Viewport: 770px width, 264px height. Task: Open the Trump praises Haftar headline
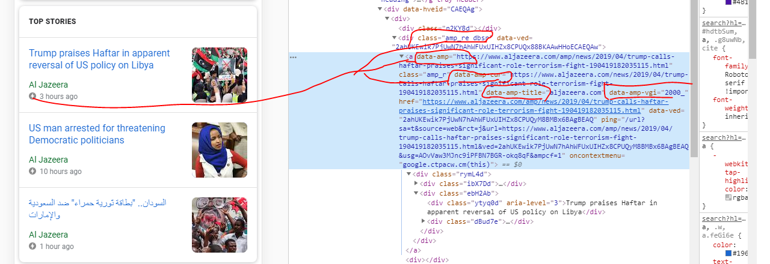99,59
